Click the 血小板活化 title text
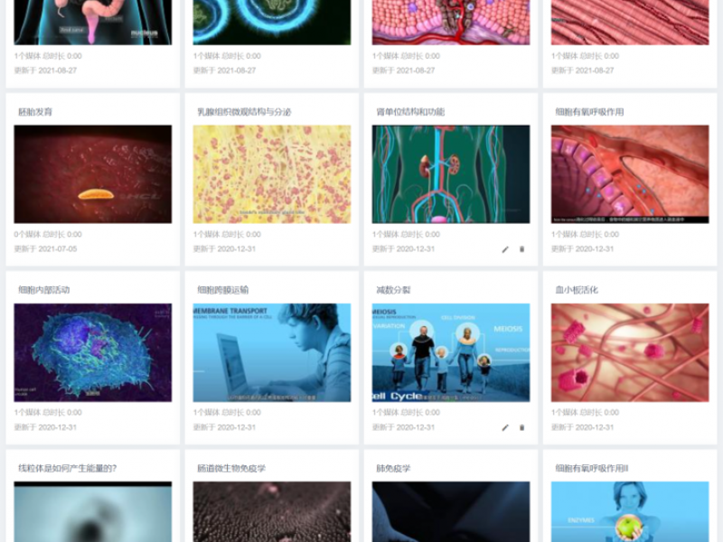Image resolution: width=723 pixels, height=542 pixels. [577, 290]
